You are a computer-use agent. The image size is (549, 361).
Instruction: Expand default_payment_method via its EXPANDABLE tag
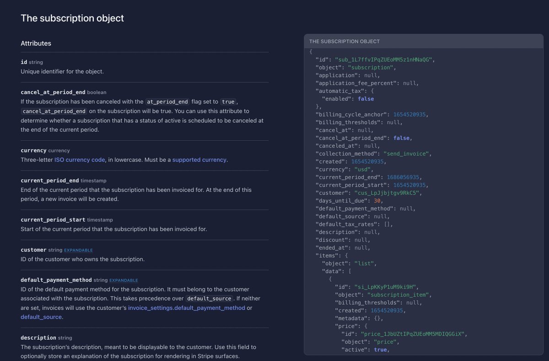[x=124, y=280]
